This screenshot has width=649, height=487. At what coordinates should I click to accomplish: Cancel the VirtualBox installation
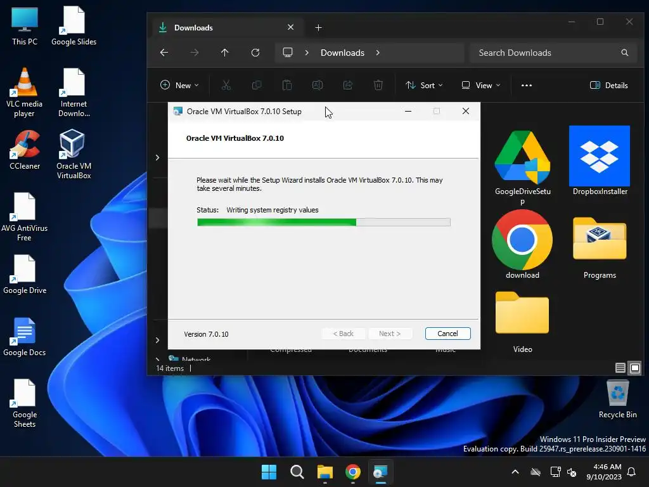click(448, 334)
